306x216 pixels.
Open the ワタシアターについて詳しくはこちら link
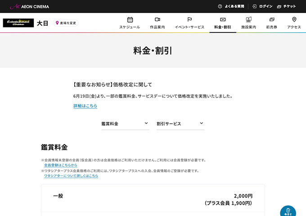coord(71,176)
